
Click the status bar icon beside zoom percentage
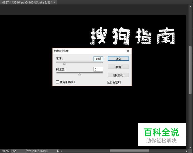[x=14, y=151]
